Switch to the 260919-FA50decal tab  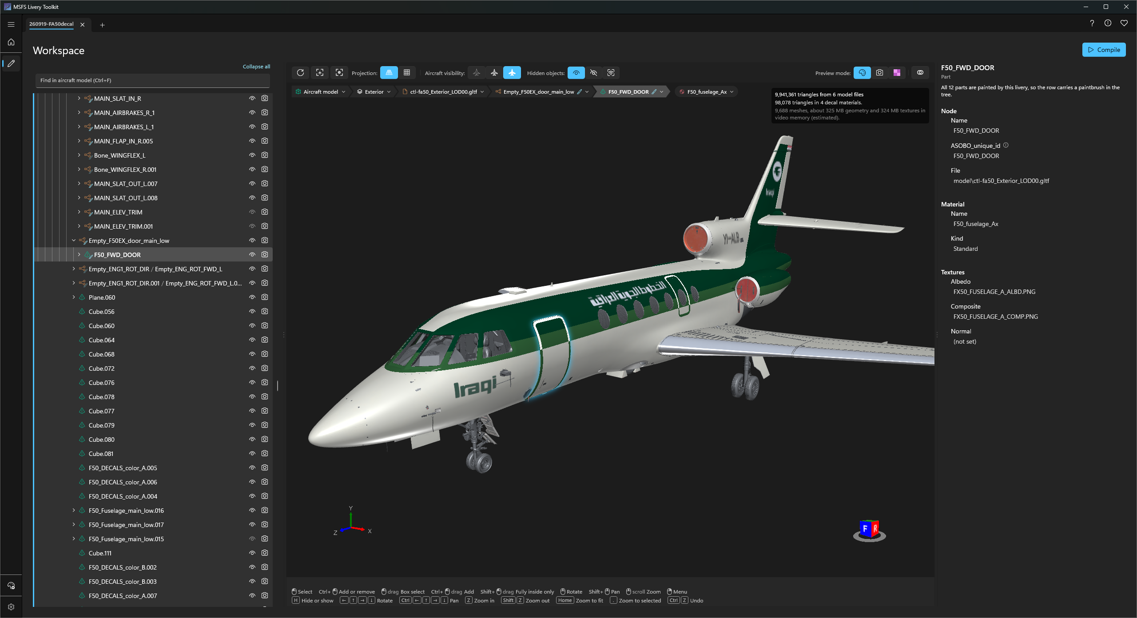[x=52, y=24]
